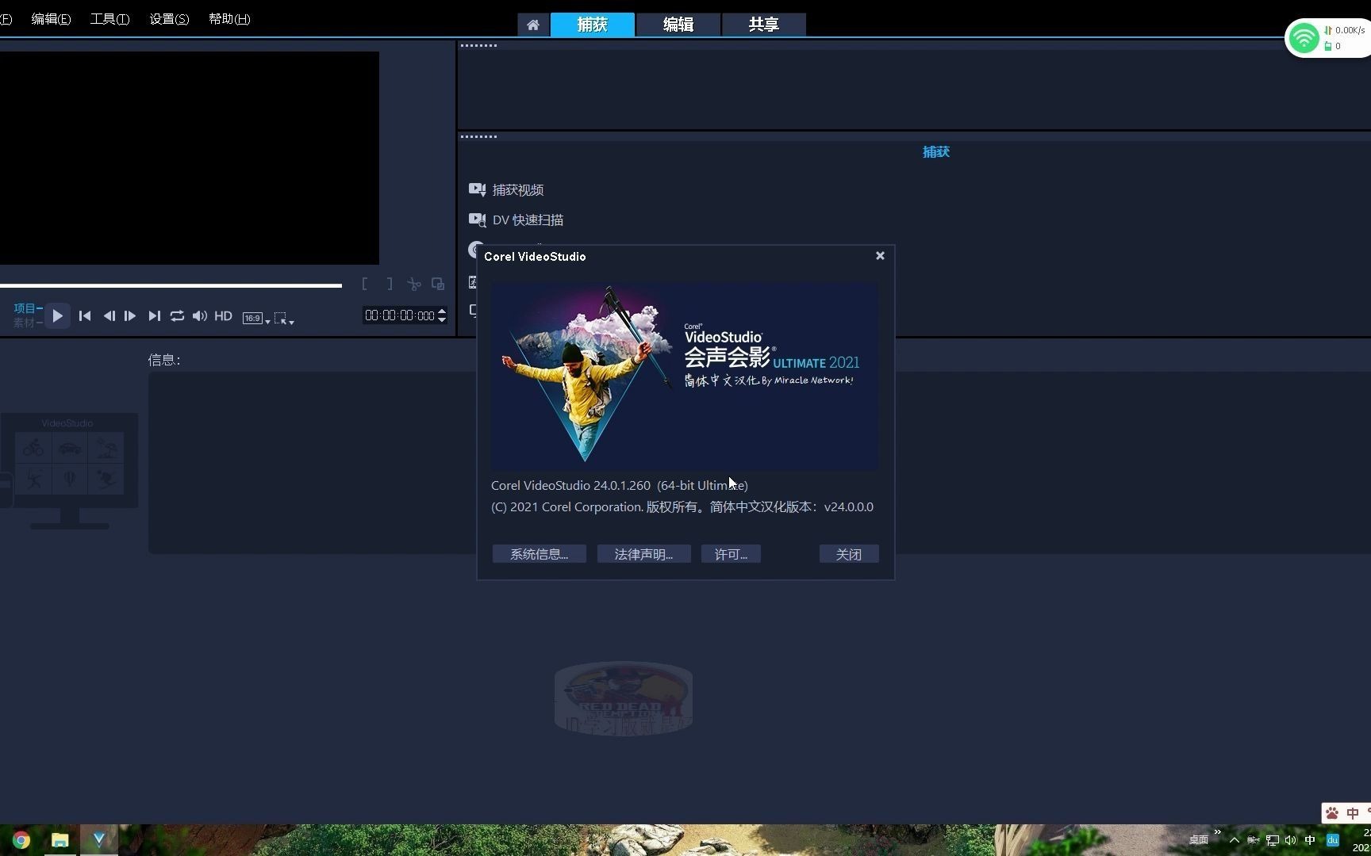Open the 工具(T) menu
1371x856 pixels.
pos(109,19)
